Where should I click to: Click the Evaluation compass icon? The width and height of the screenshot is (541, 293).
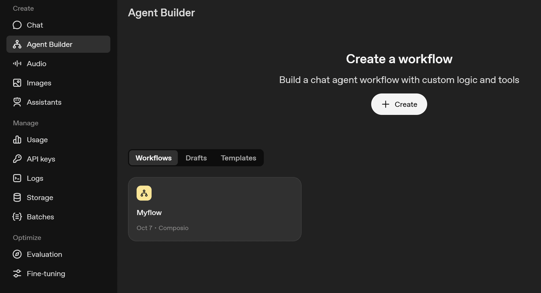click(x=17, y=254)
